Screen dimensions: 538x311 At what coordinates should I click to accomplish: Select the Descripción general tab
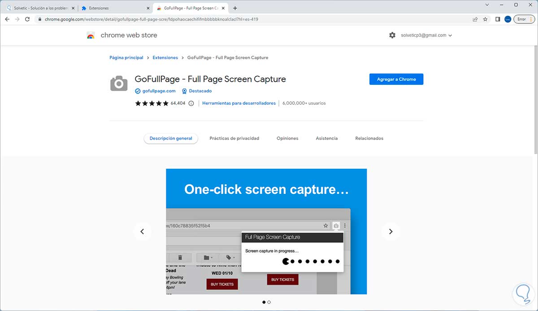click(171, 138)
